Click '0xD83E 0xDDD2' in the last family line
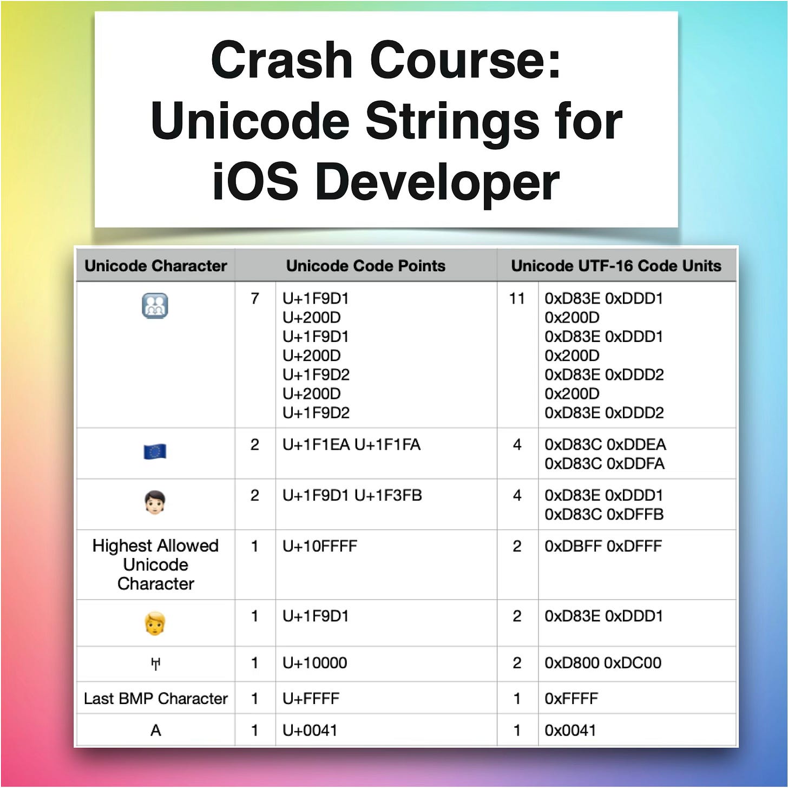The height and width of the screenshot is (788, 788). pyautogui.click(x=604, y=413)
